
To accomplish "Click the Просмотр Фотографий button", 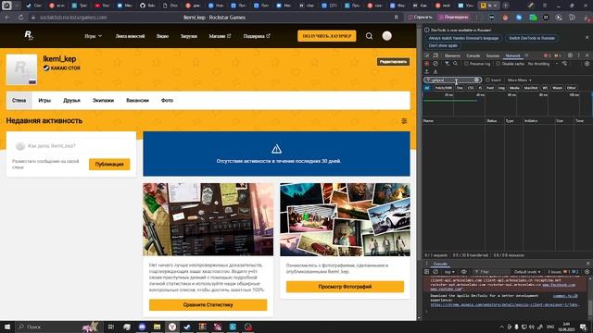I will [x=345, y=287].
